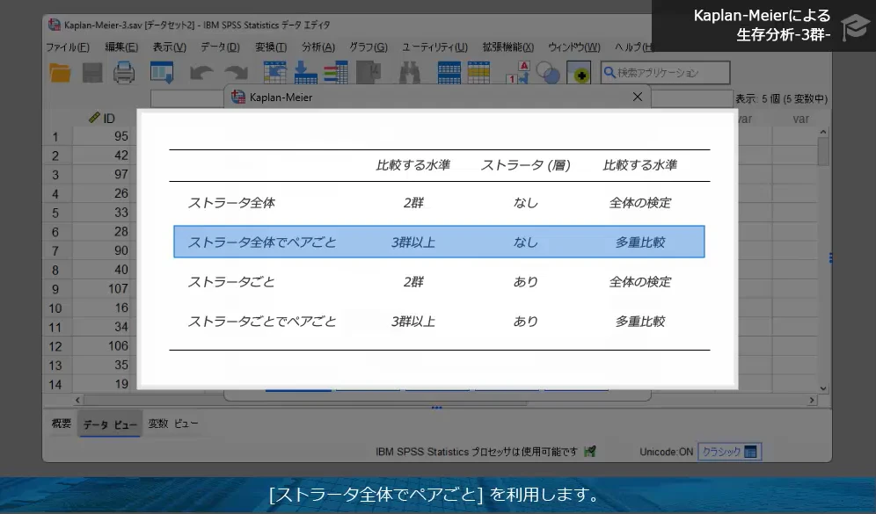Click the 概要 label at the bottom left
This screenshot has height=514, width=876.
(x=60, y=424)
